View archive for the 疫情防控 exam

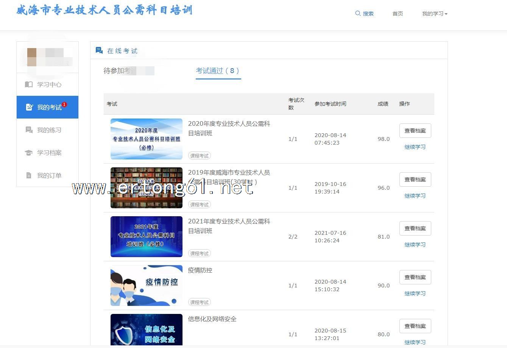[415, 277]
